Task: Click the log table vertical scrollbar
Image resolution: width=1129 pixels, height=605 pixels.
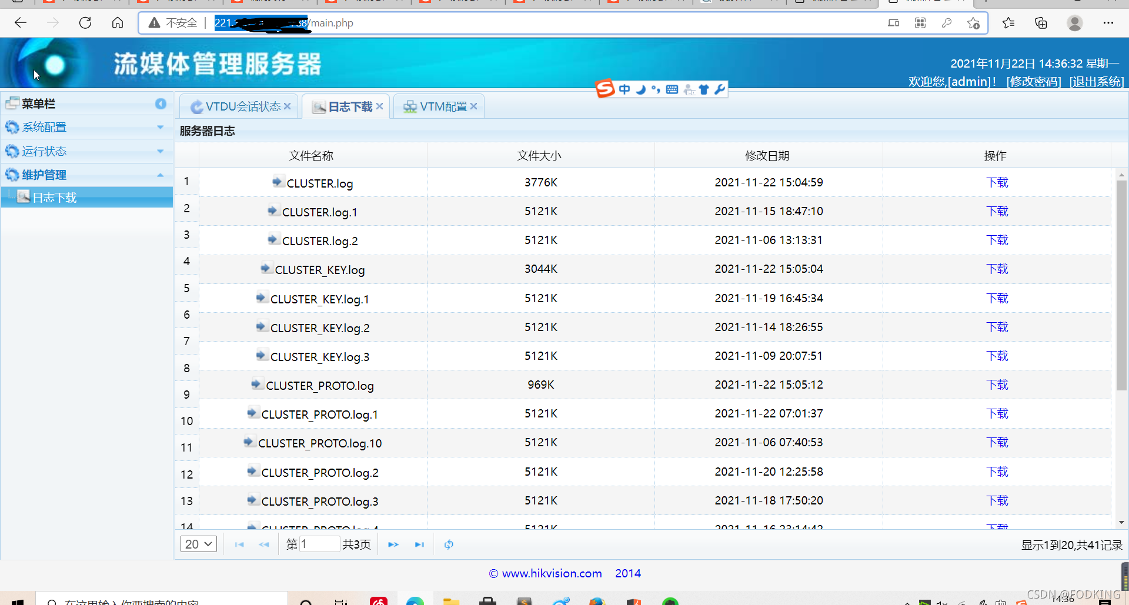Action: pyautogui.click(x=1121, y=285)
